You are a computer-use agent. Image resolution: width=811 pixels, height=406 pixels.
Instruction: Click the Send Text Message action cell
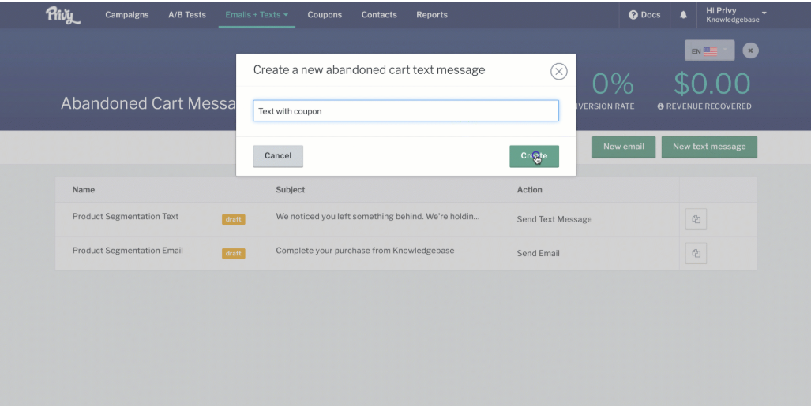(x=554, y=219)
